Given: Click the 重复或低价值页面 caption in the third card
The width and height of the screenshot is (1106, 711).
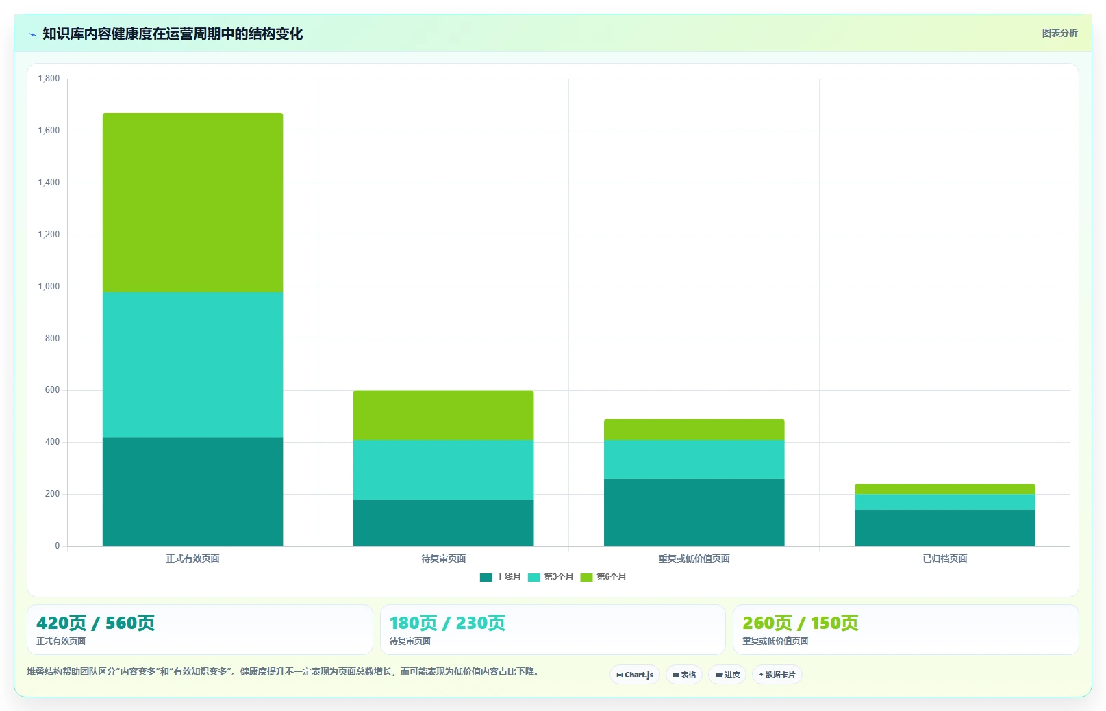Looking at the screenshot, I should tap(775, 641).
